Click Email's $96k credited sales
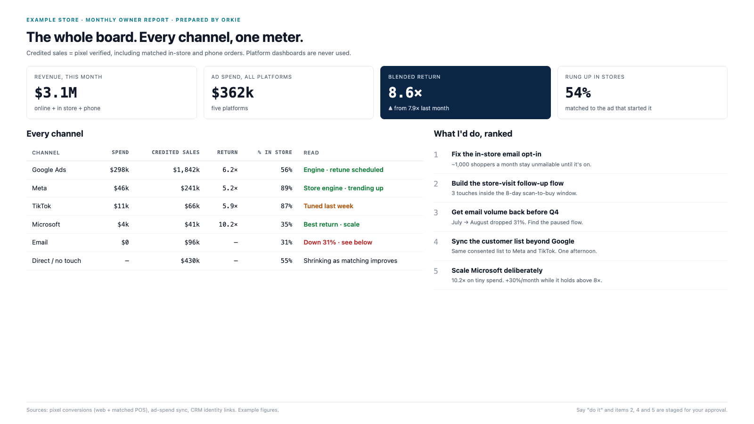754x424 pixels. (192, 243)
